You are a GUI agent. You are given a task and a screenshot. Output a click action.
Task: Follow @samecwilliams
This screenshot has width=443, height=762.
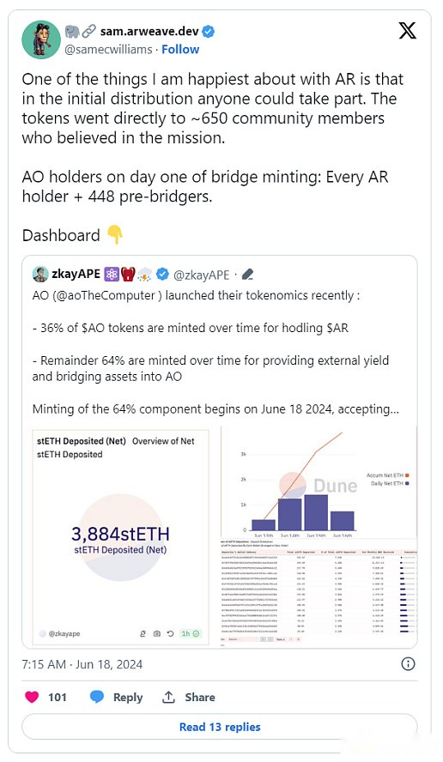(x=180, y=50)
